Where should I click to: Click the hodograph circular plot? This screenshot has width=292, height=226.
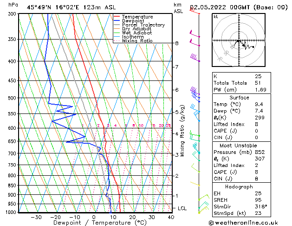239,40
